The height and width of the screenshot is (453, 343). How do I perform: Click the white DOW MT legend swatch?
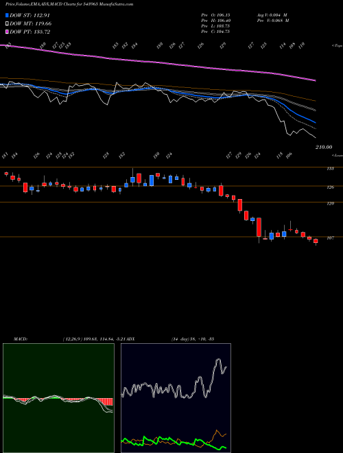(8, 23)
